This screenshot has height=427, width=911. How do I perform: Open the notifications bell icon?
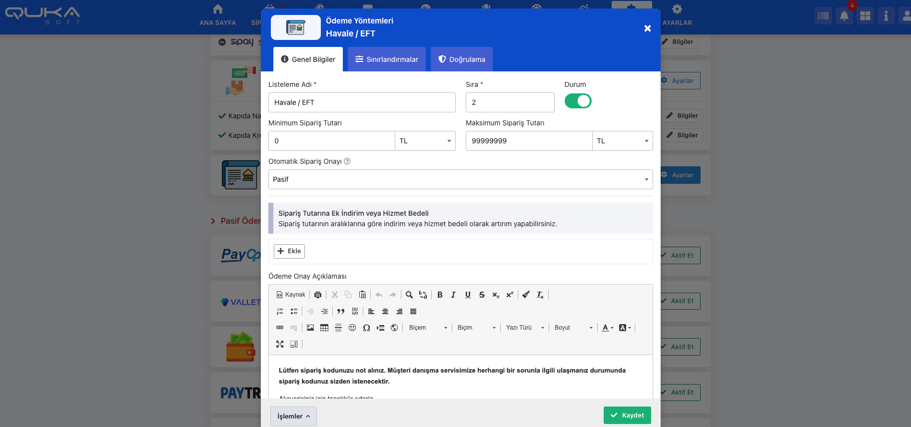(x=844, y=16)
